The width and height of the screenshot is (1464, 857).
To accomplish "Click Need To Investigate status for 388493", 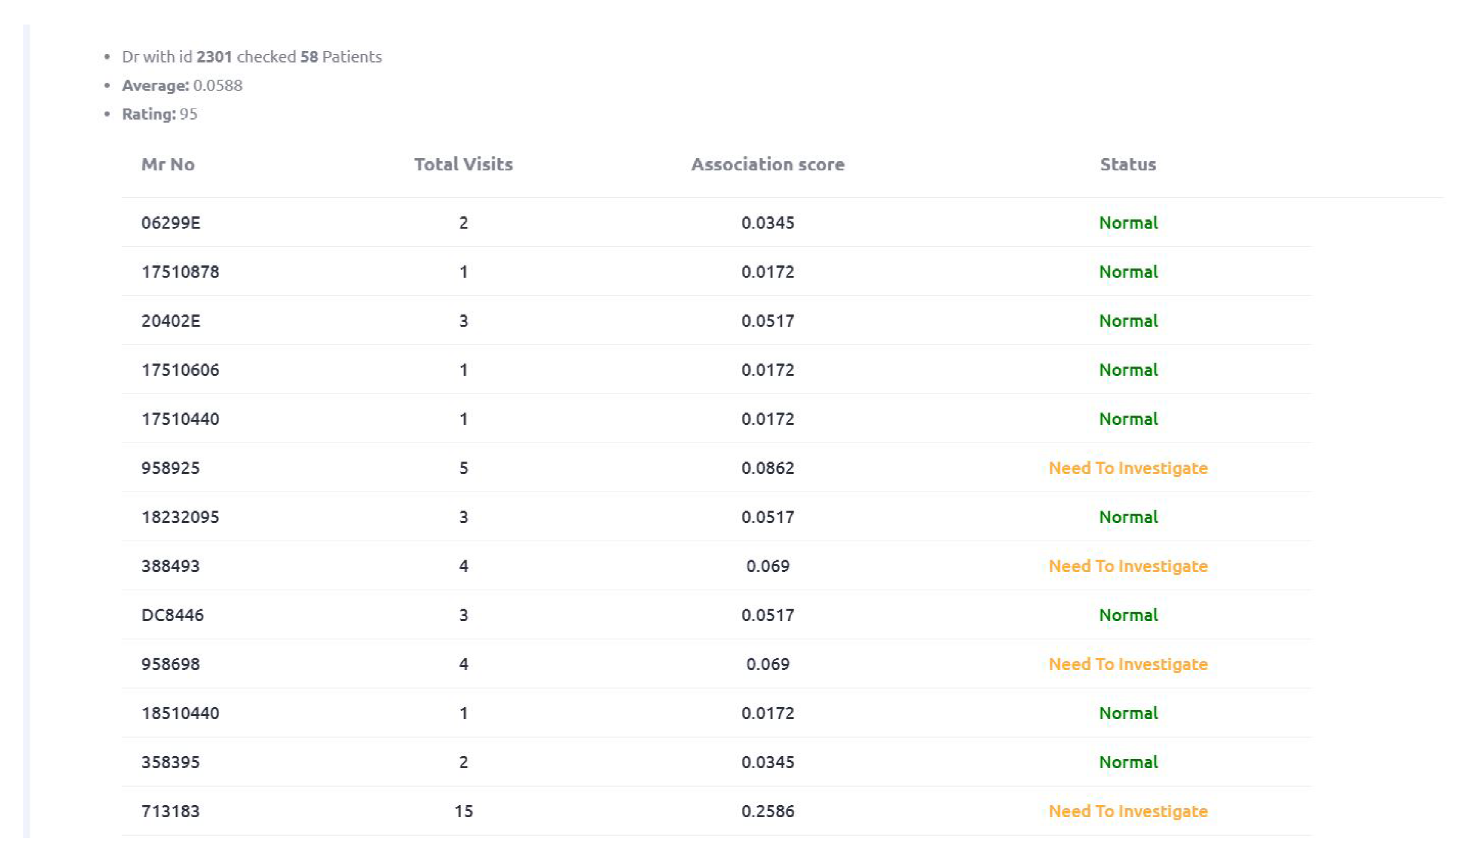I will click(1127, 566).
